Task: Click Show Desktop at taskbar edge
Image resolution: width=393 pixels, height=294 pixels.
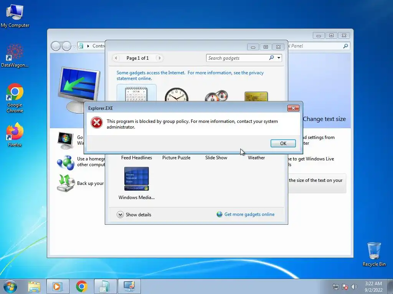Action: 390,286
